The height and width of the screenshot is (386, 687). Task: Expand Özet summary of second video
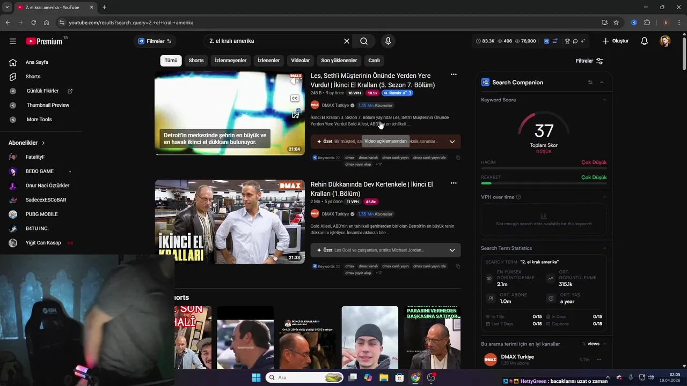[452, 250]
